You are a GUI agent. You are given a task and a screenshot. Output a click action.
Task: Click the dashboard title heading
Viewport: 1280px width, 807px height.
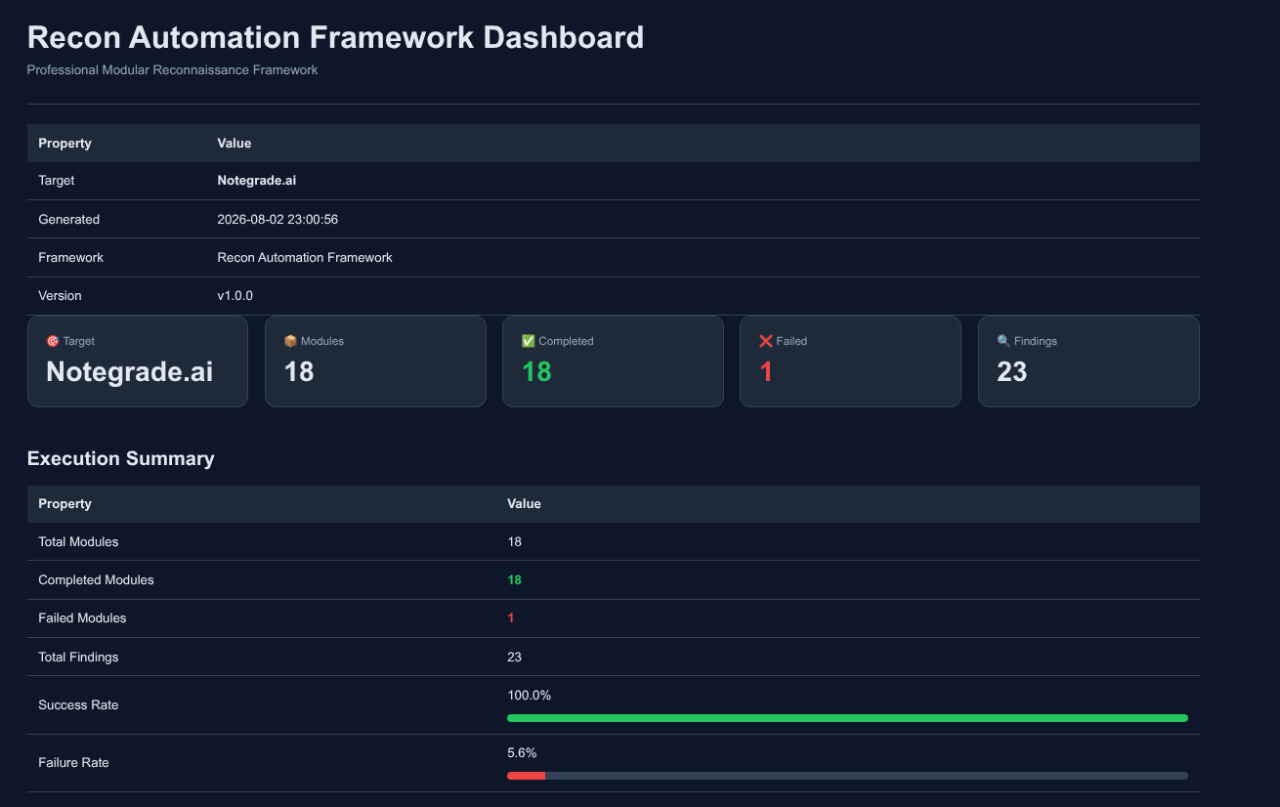335,37
